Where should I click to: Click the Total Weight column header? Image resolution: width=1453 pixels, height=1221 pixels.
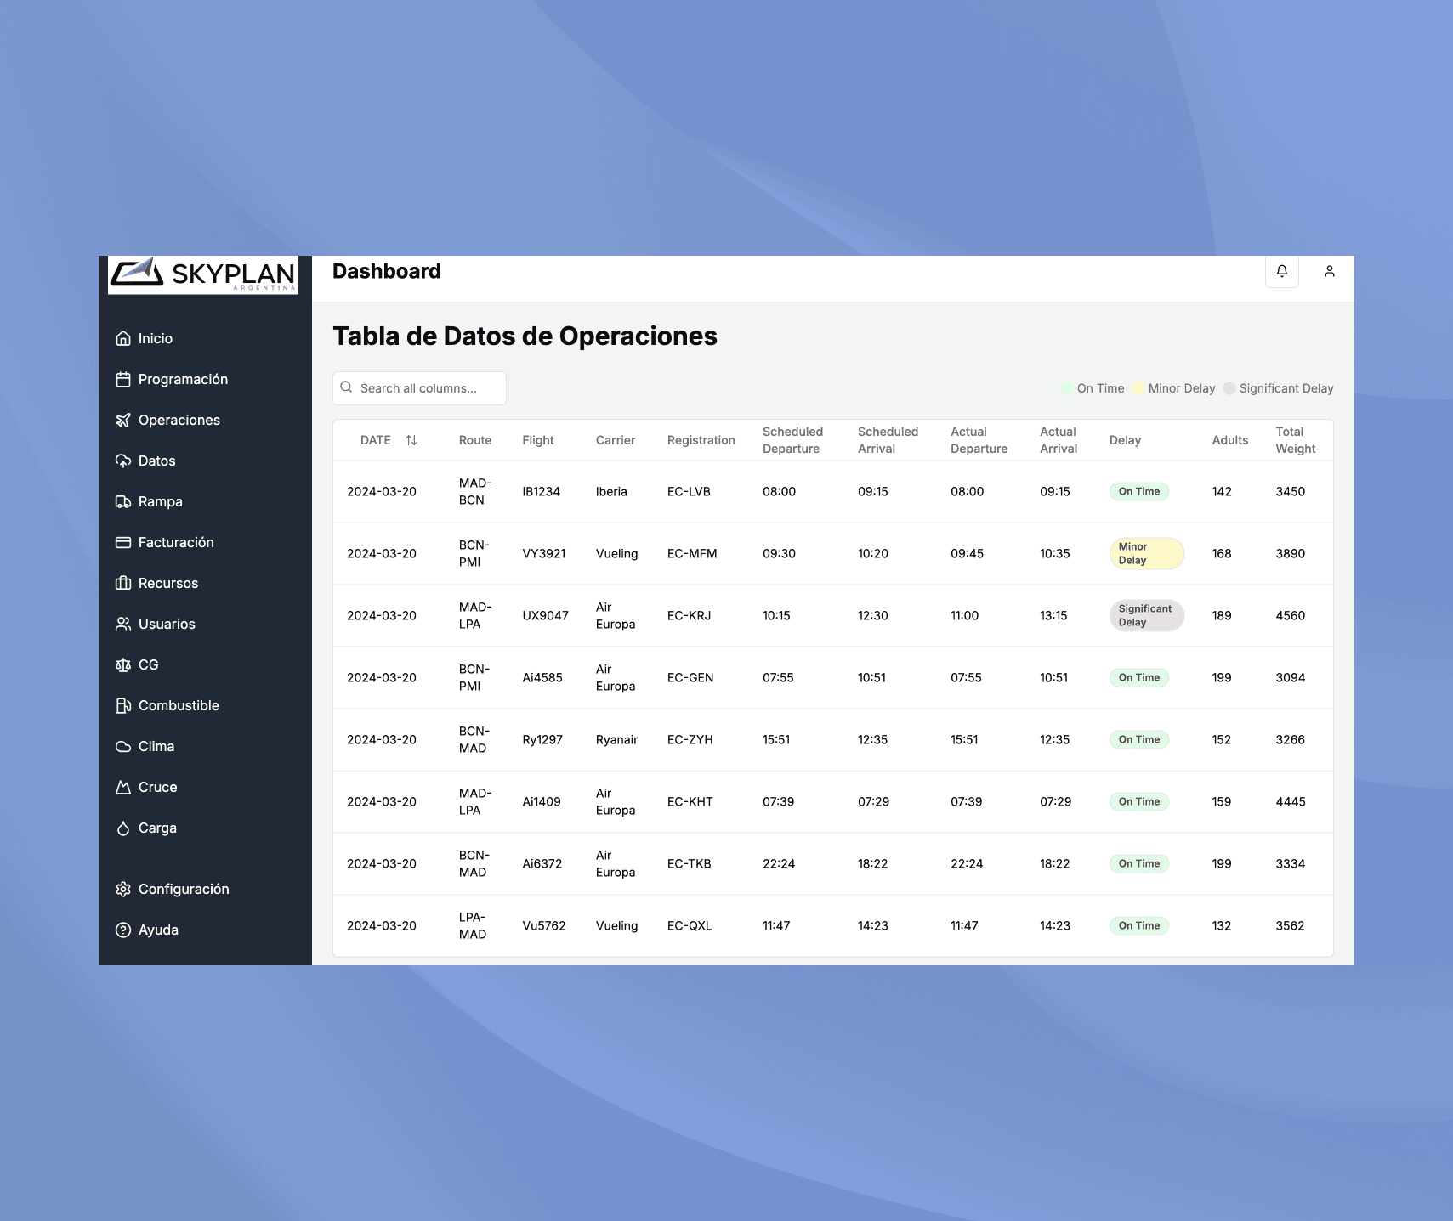click(1295, 440)
